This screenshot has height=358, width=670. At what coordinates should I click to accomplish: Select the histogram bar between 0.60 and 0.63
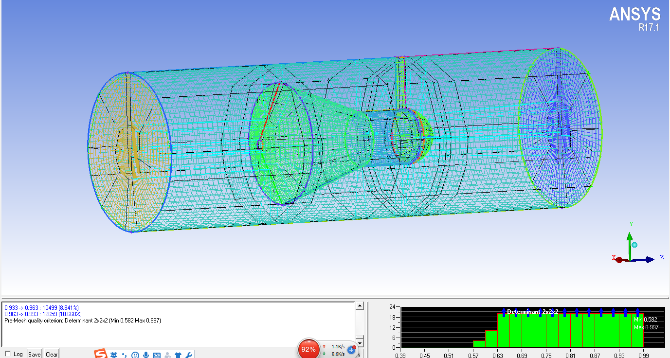pos(491,339)
